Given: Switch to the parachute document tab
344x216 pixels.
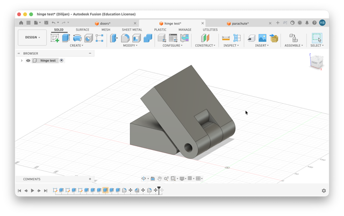Looking at the screenshot, I should pos(240,24).
